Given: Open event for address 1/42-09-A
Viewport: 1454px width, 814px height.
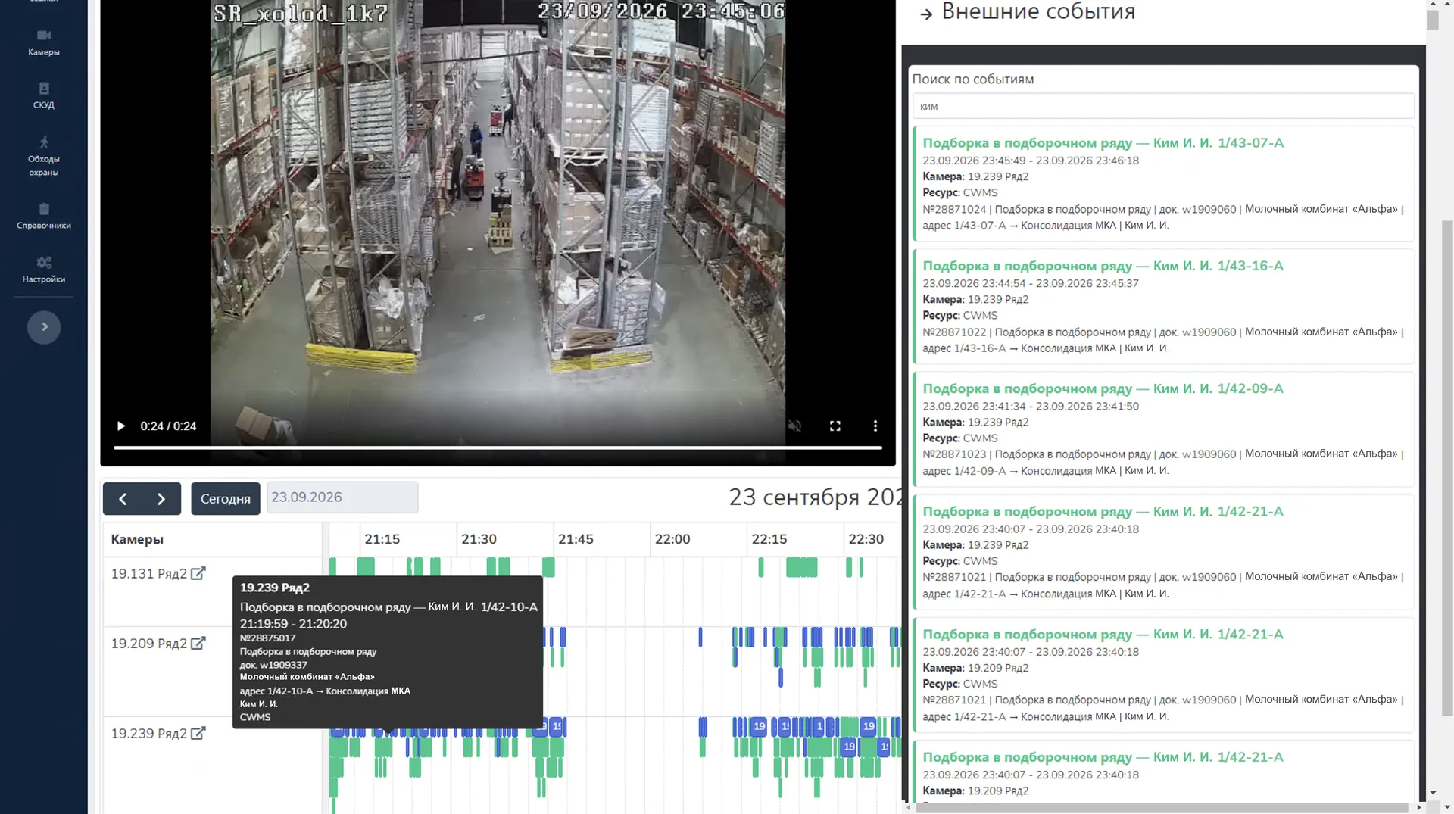Looking at the screenshot, I should pyautogui.click(x=1163, y=429).
